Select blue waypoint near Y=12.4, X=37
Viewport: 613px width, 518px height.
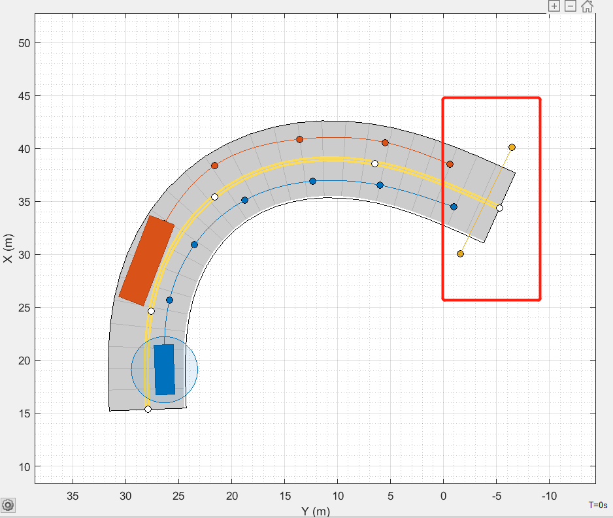pos(312,181)
